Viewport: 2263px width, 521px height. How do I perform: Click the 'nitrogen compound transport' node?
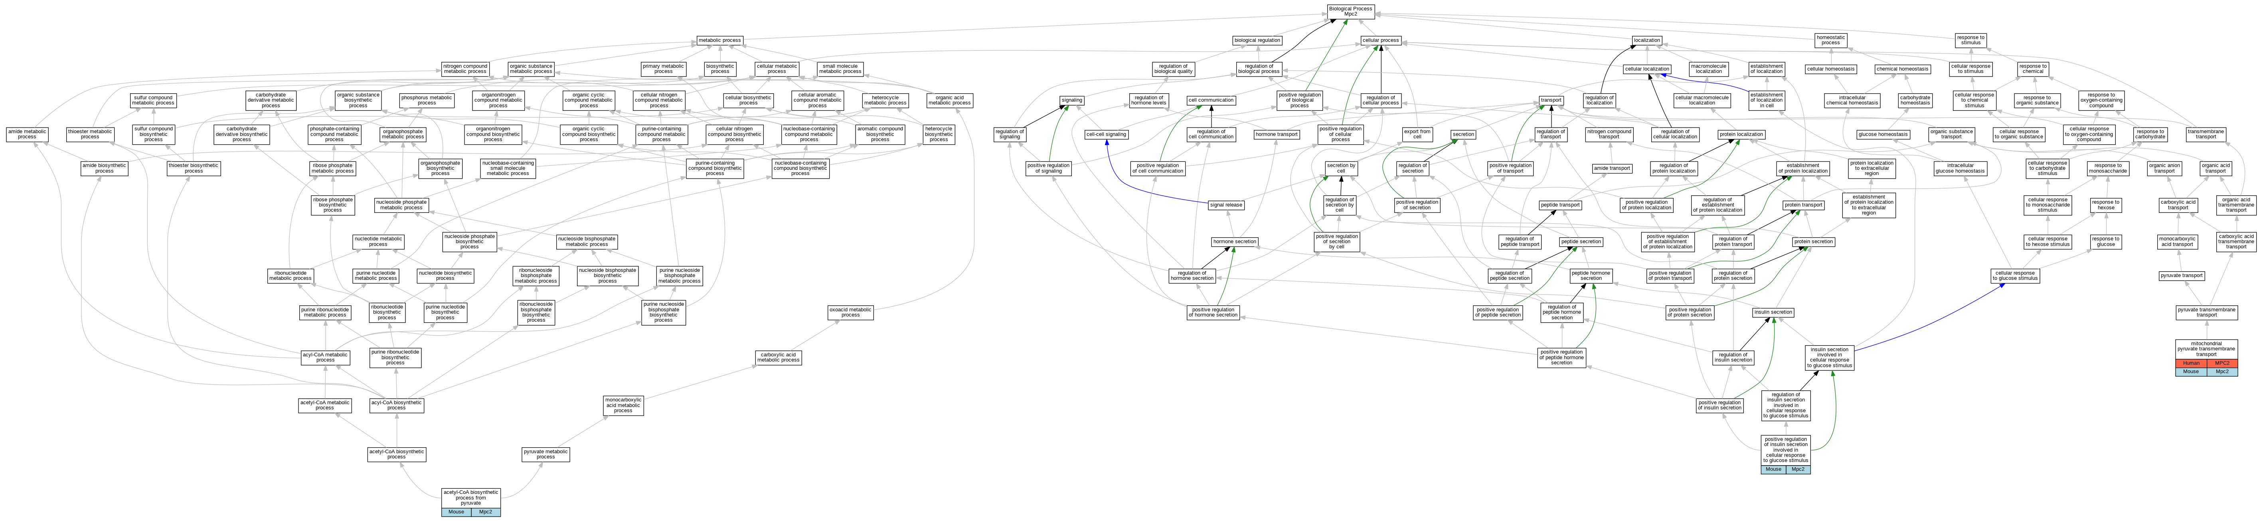[1609, 134]
